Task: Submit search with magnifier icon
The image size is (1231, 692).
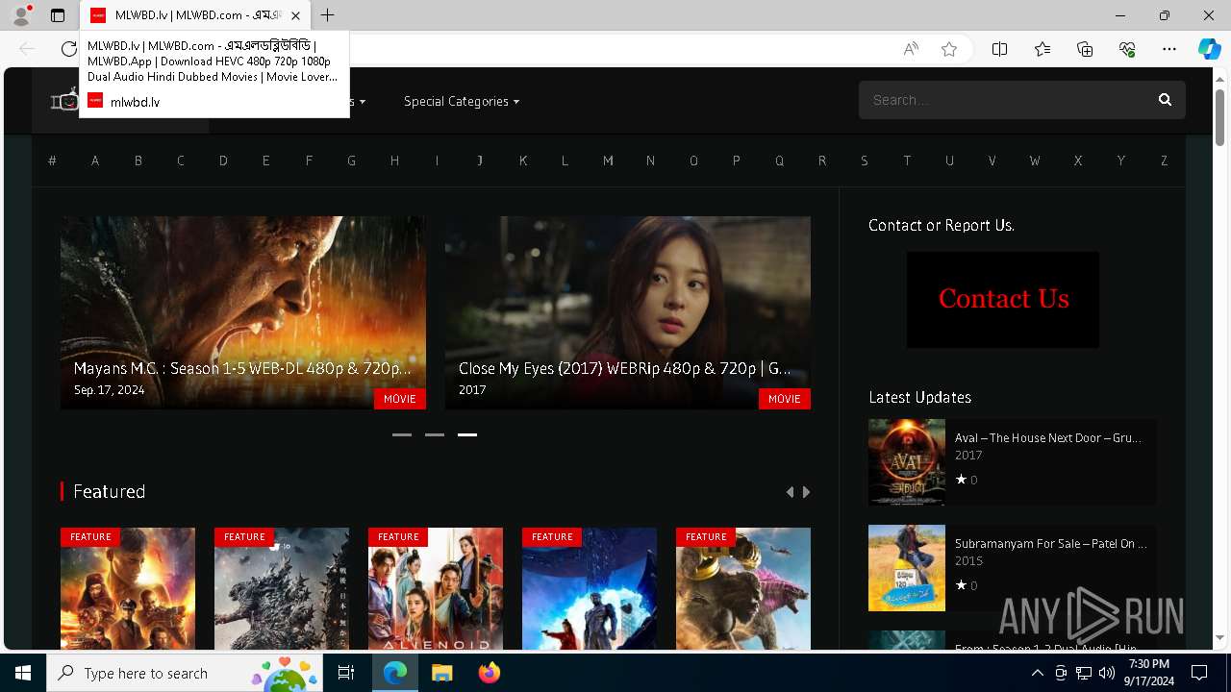Action: pyautogui.click(x=1165, y=100)
